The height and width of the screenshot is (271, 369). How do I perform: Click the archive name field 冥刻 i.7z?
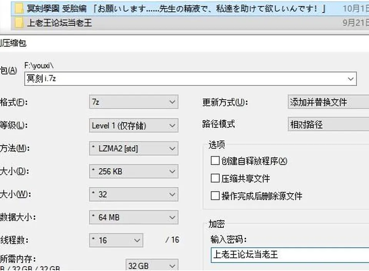[x=190, y=78]
